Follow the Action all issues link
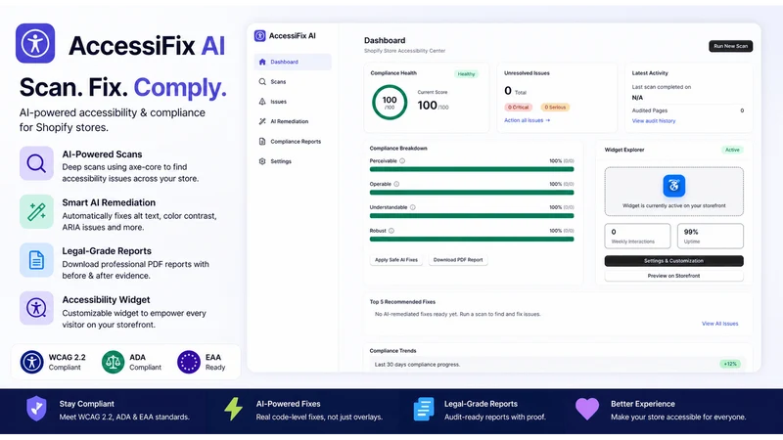 click(527, 120)
